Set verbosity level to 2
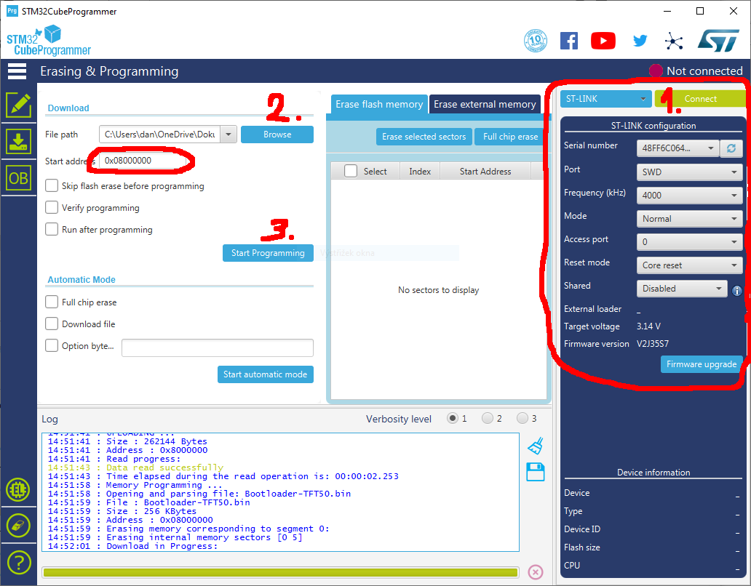 488,419
